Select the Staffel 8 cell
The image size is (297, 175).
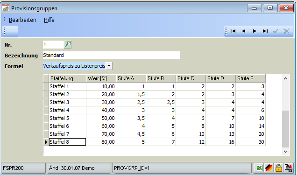click(68, 142)
